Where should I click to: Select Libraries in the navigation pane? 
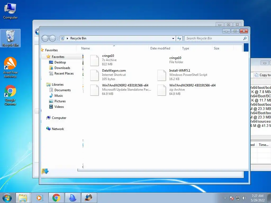(x=57, y=84)
